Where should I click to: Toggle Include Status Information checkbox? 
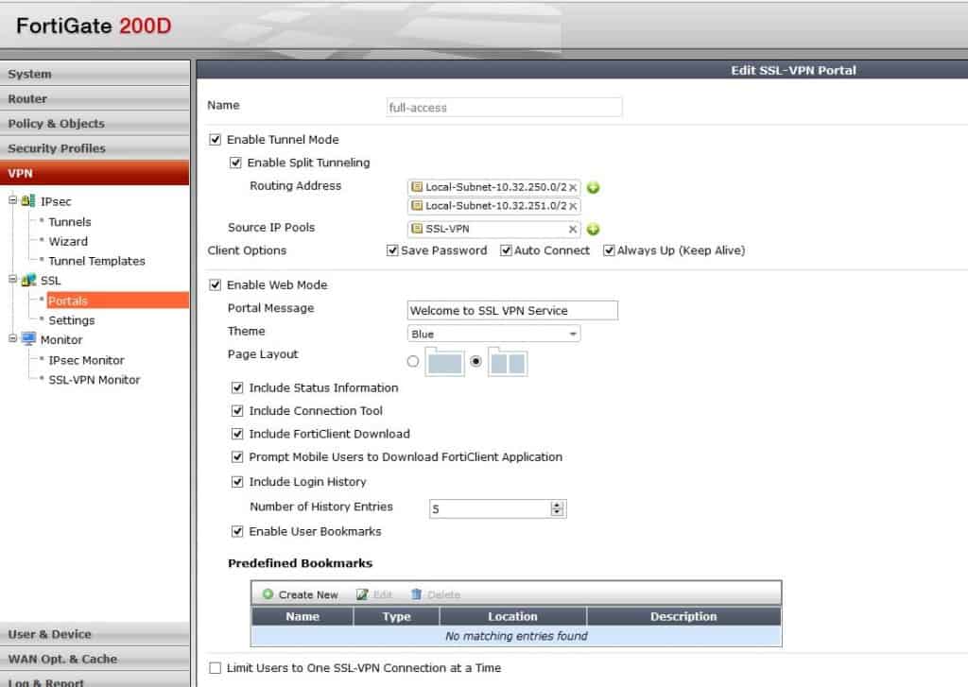[x=237, y=387]
